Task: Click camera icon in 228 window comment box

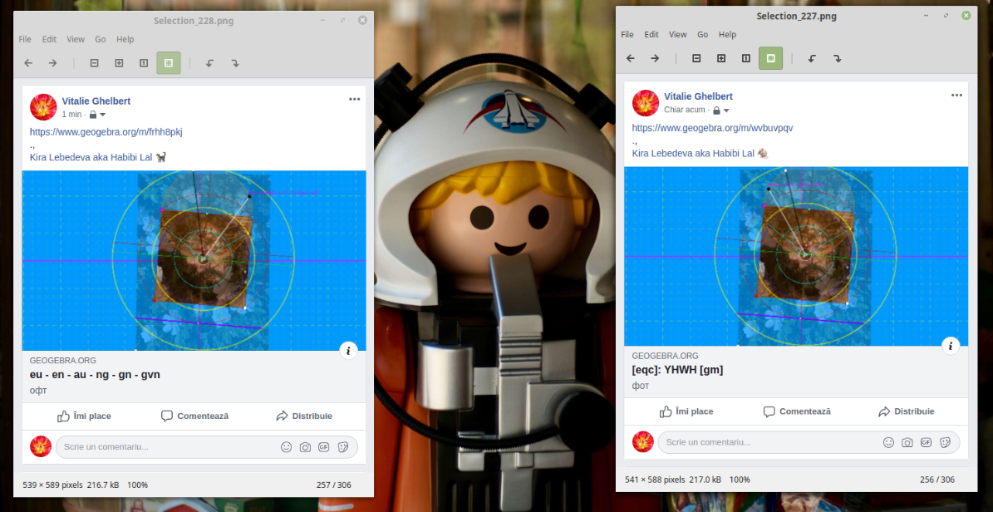Action: pyautogui.click(x=305, y=446)
